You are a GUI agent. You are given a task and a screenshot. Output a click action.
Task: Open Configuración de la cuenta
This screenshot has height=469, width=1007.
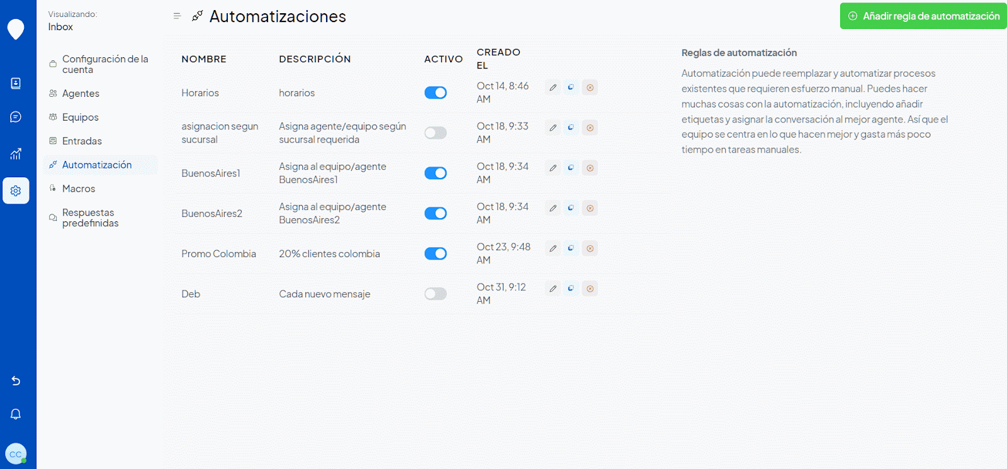pyautogui.click(x=100, y=64)
